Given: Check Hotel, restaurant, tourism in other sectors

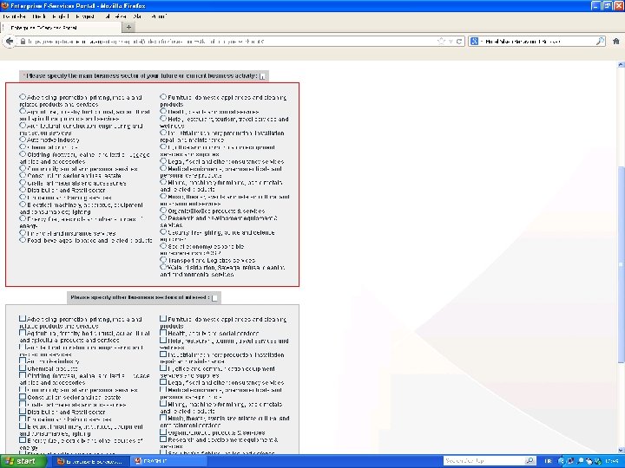Looking at the screenshot, I should coord(163,341).
